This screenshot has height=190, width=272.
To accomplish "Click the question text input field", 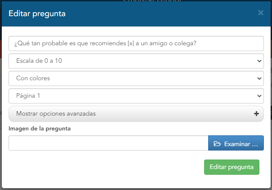I will coord(136,43).
